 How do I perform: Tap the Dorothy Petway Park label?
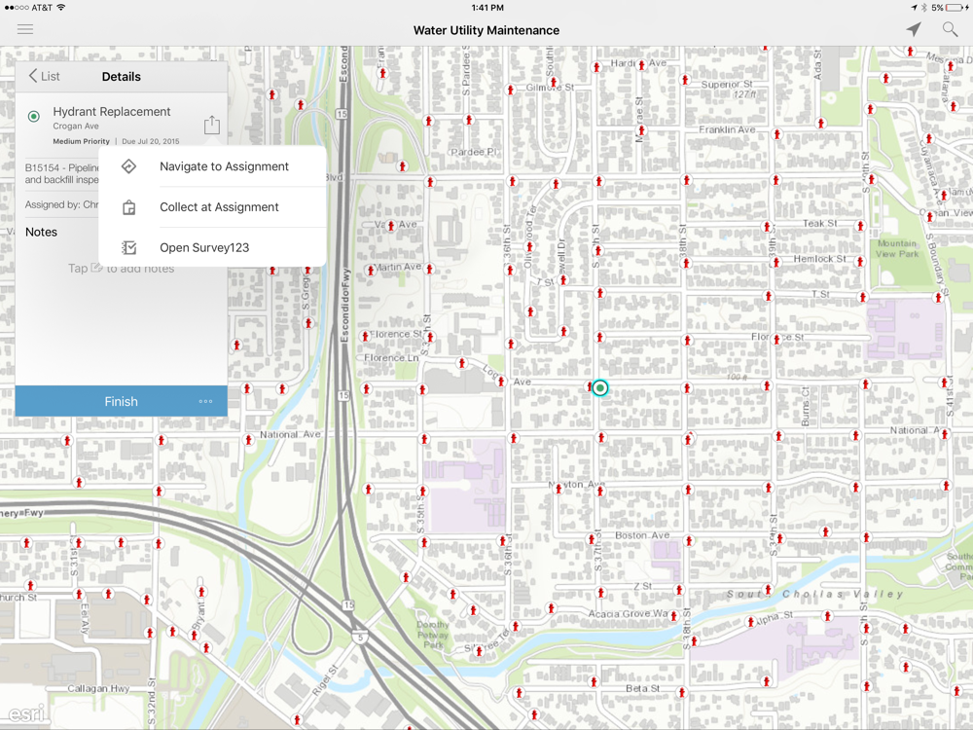pyautogui.click(x=433, y=635)
